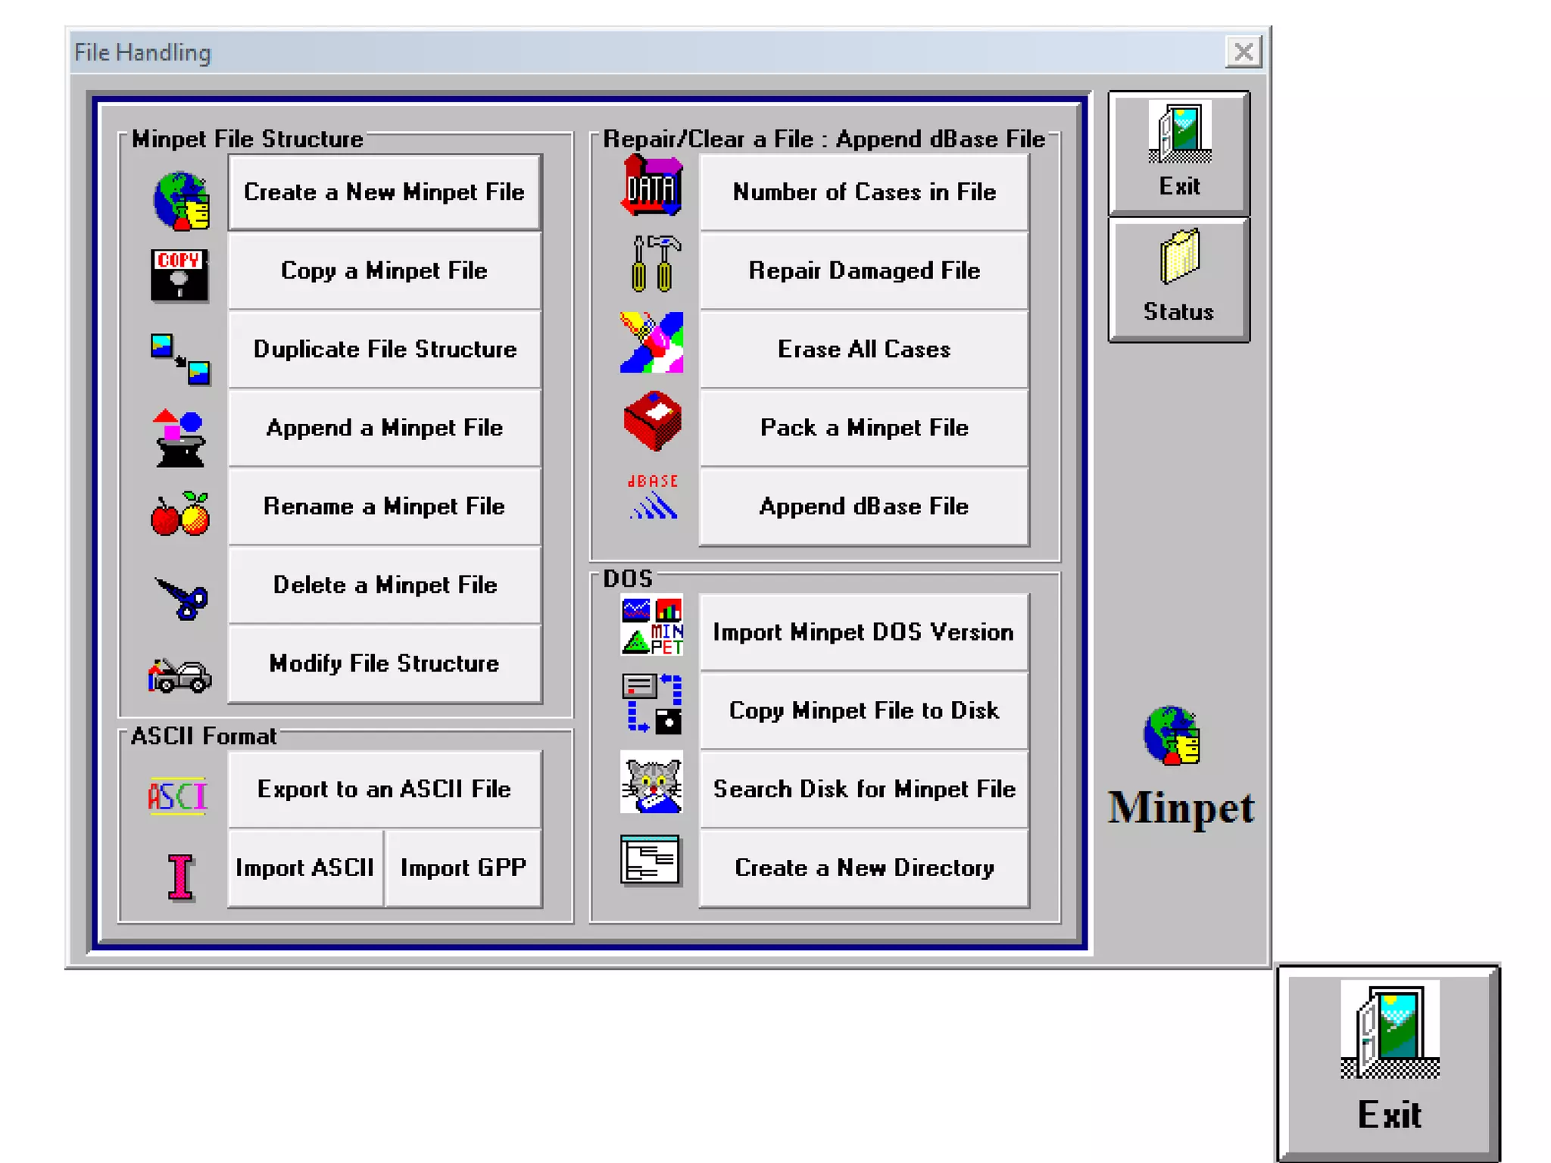Click the car repair icon beside Modify File Structure

pyautogui.click(x=179, y=674)
